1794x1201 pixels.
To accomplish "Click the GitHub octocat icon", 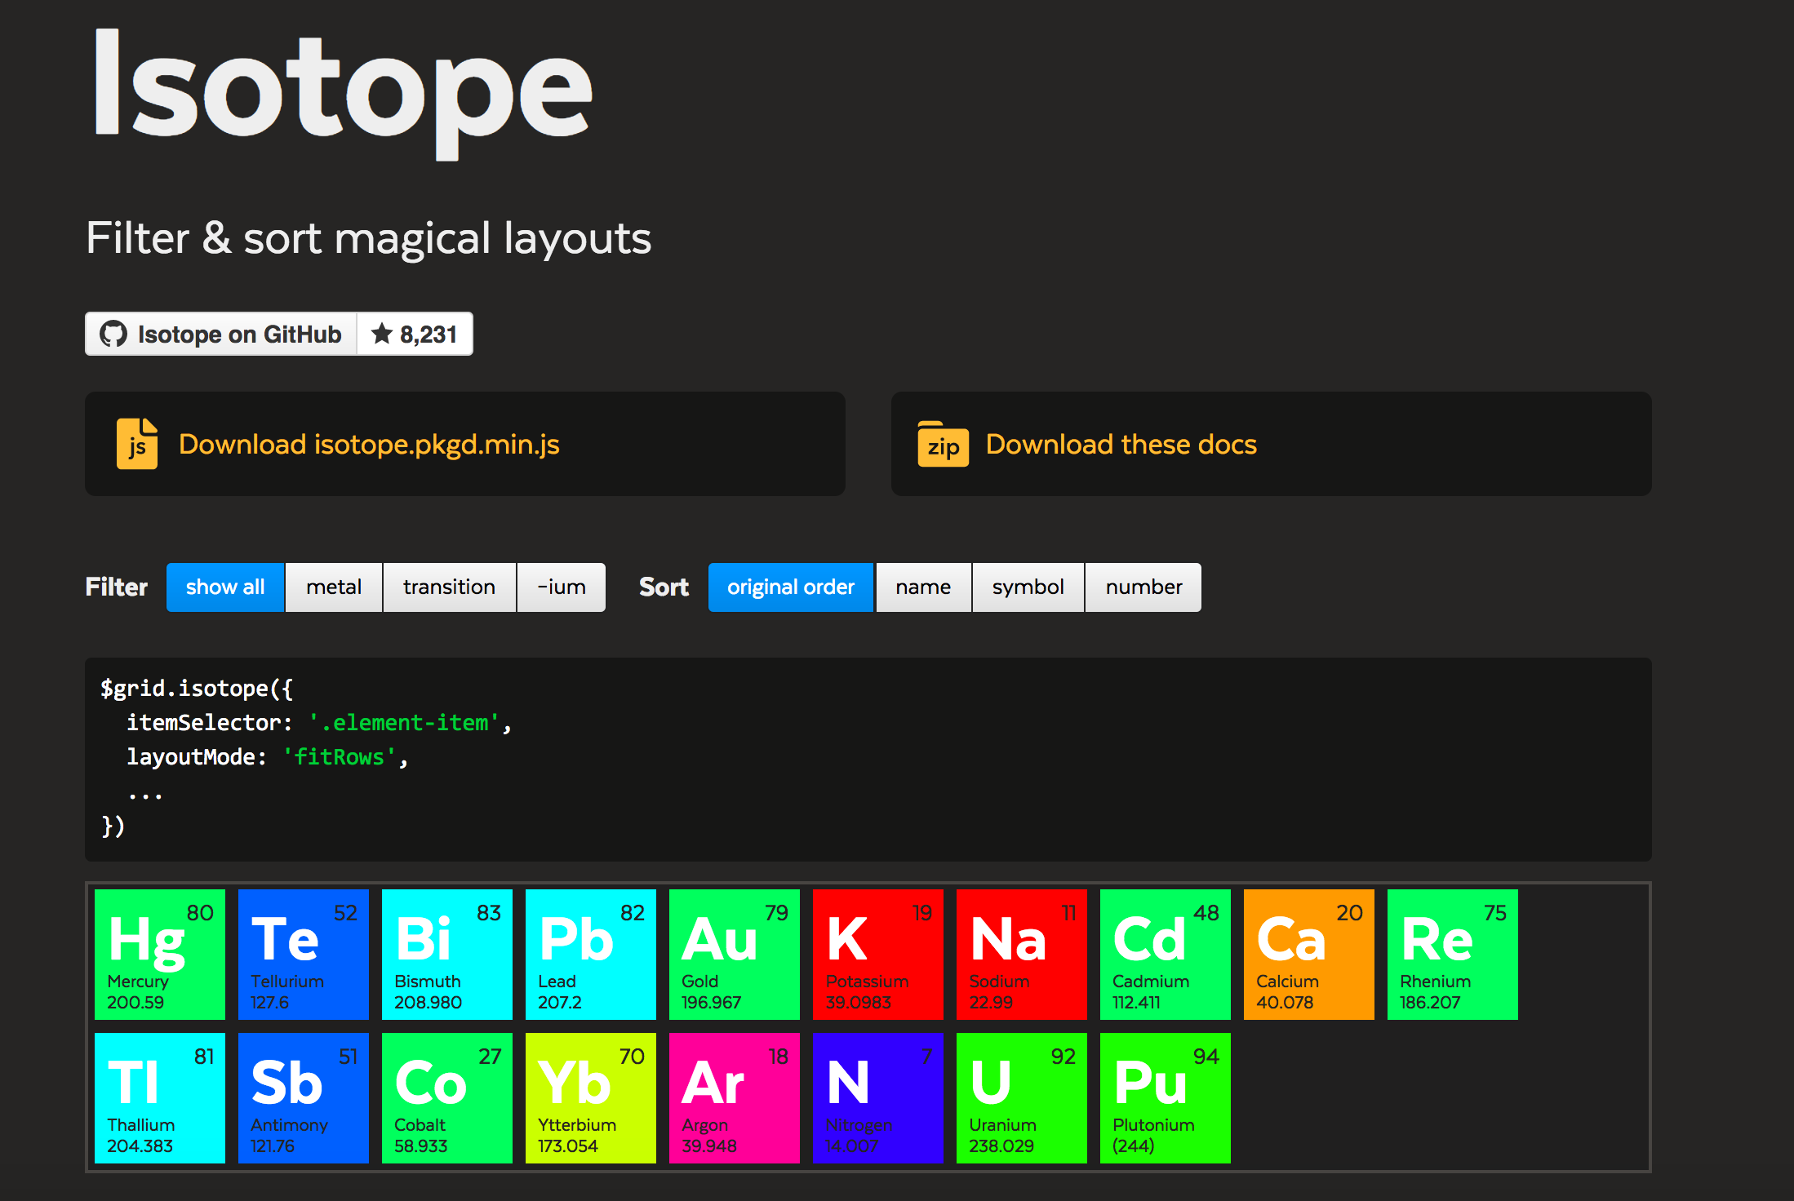I will click(x=113, y=334).
